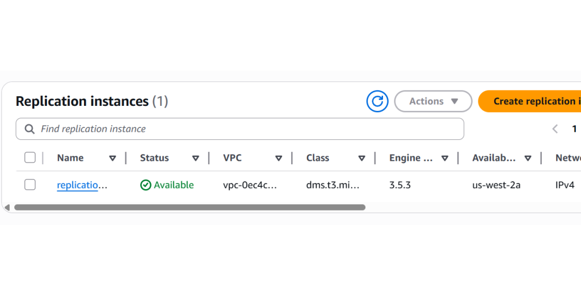Check the select-all header checkbox
Image resolution: width=581 pixels, height=295 pixels.
tap(30, 157)
